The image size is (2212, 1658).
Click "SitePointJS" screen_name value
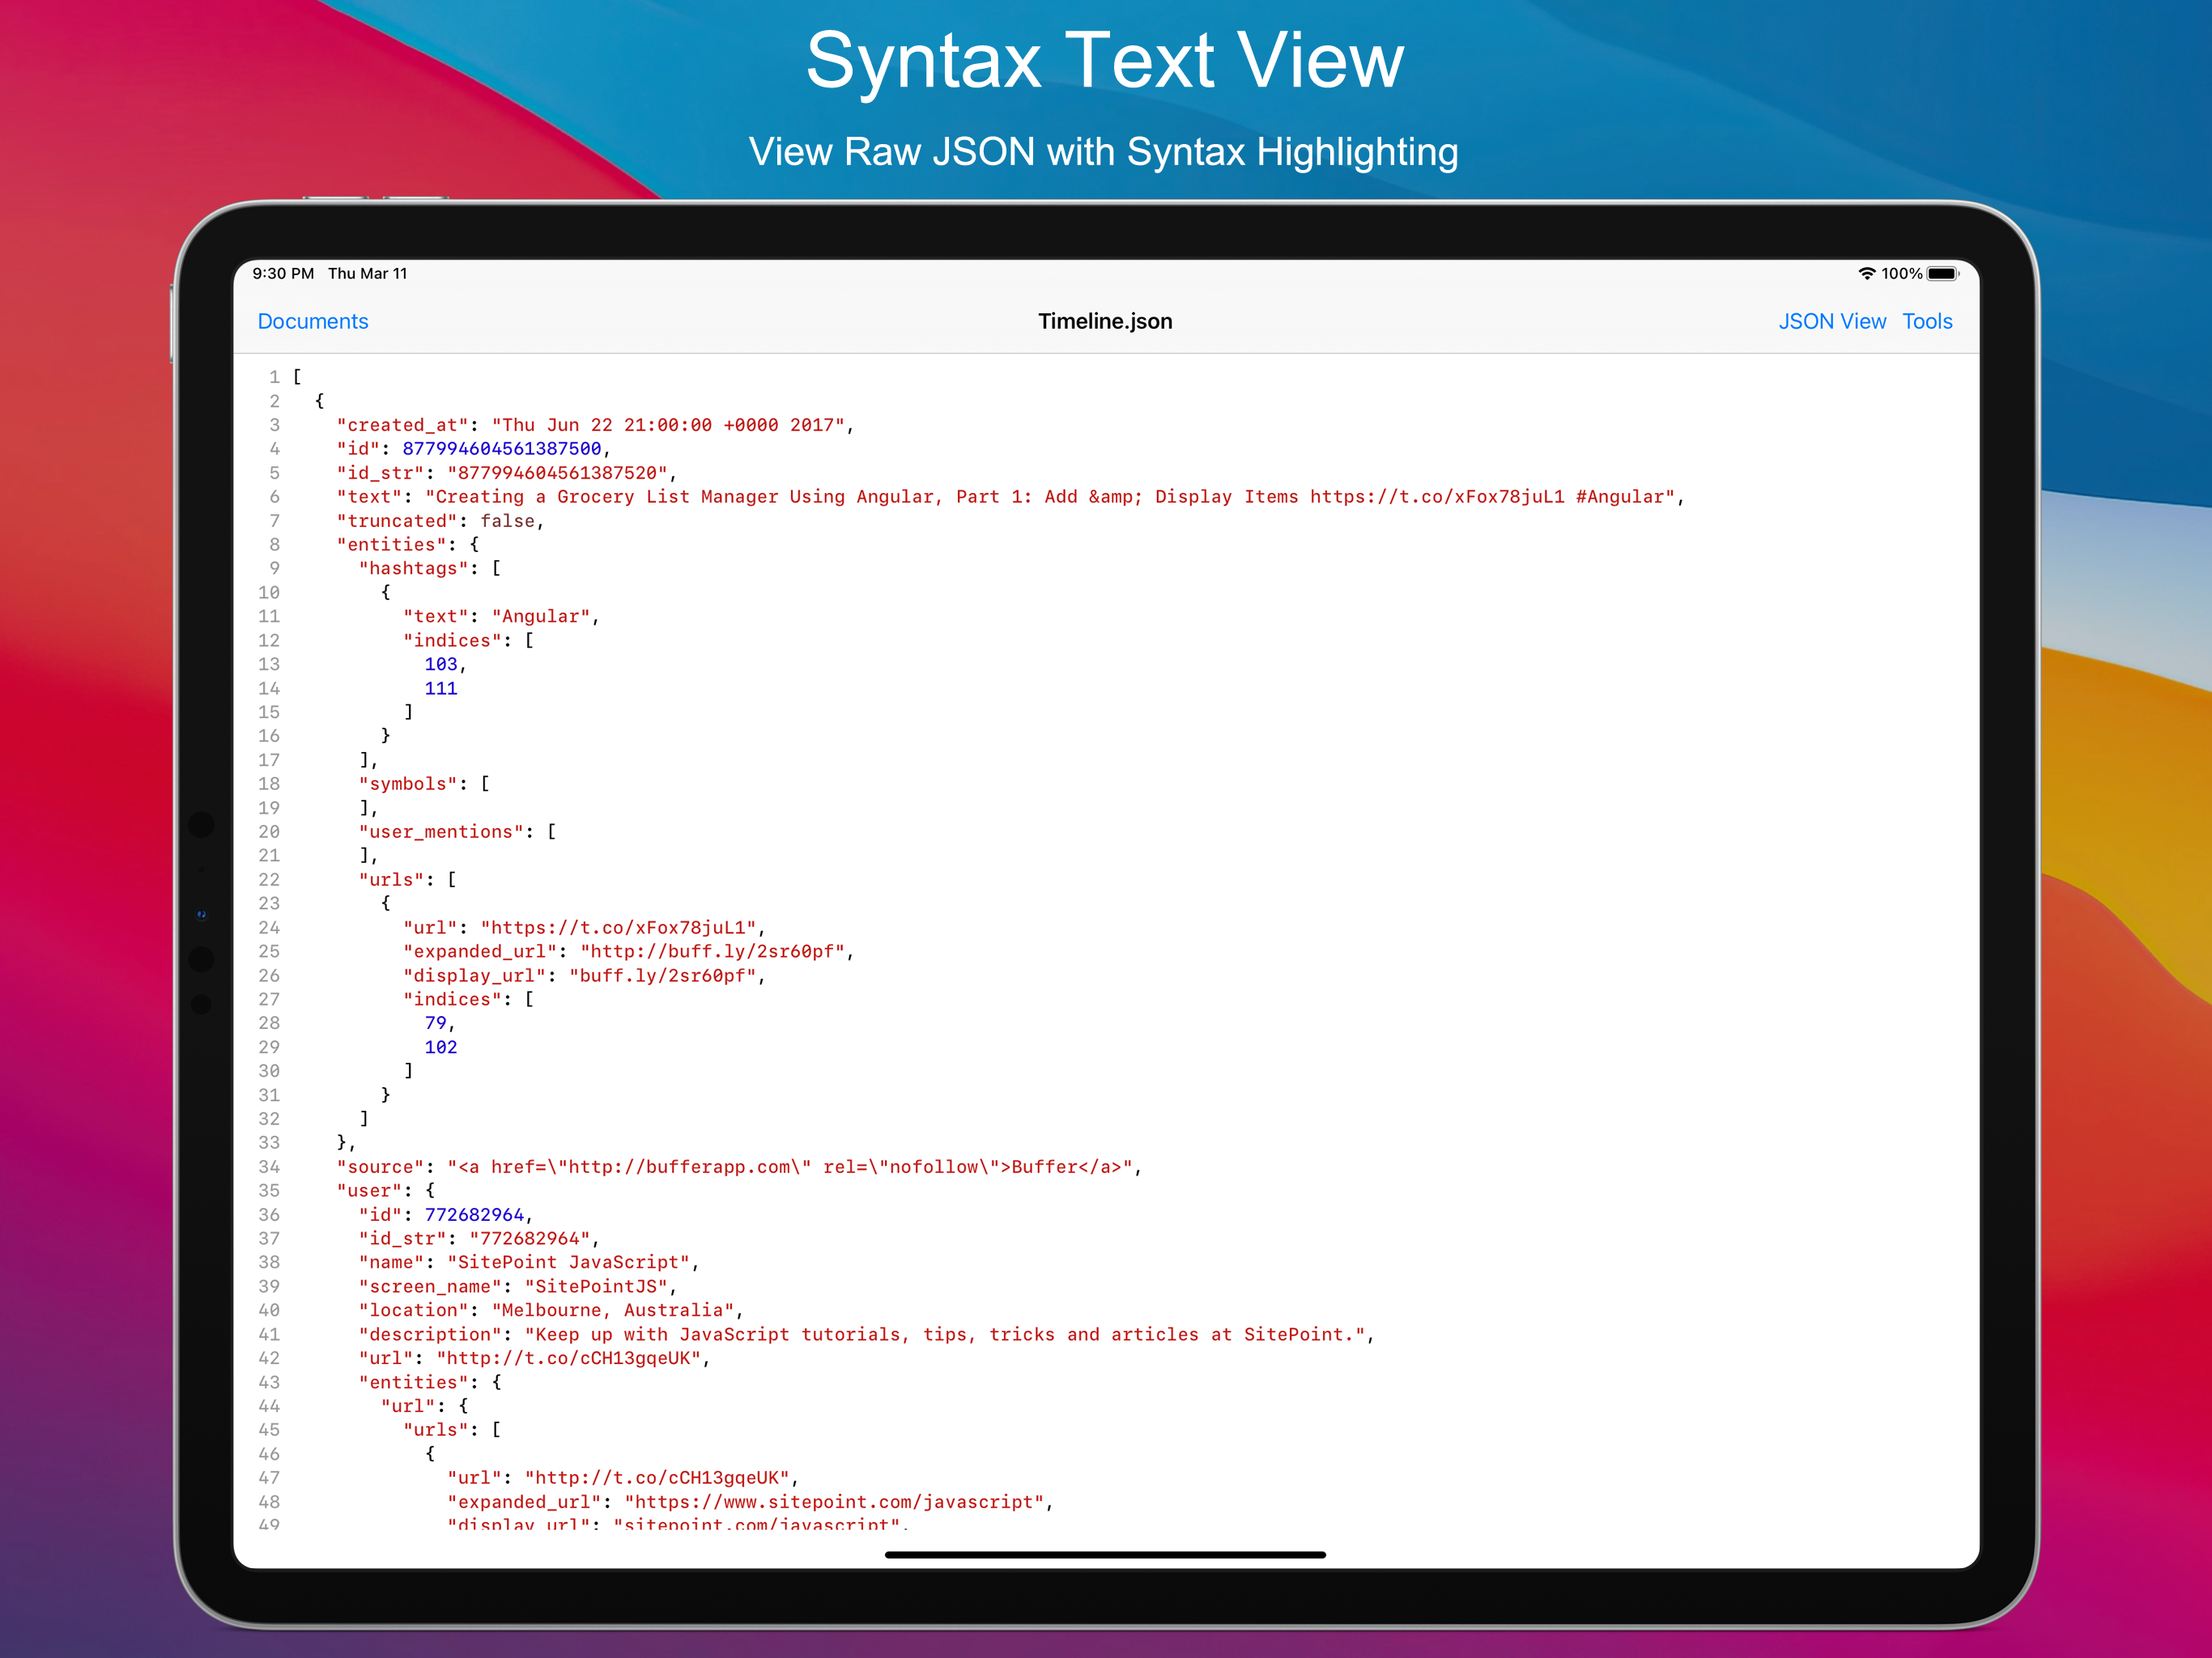(x=596, y=1286)
